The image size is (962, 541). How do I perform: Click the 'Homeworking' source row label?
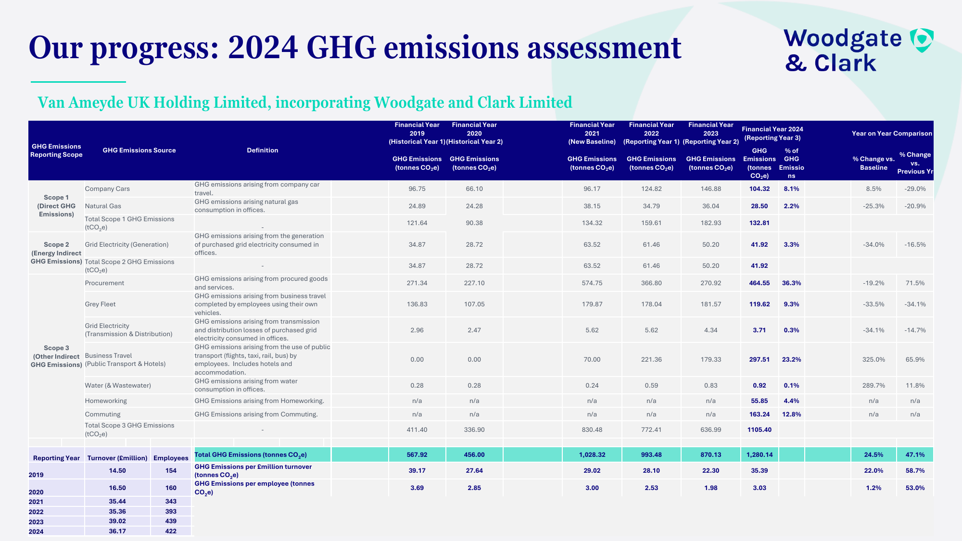pyautogui.click(x=106, y=401)
